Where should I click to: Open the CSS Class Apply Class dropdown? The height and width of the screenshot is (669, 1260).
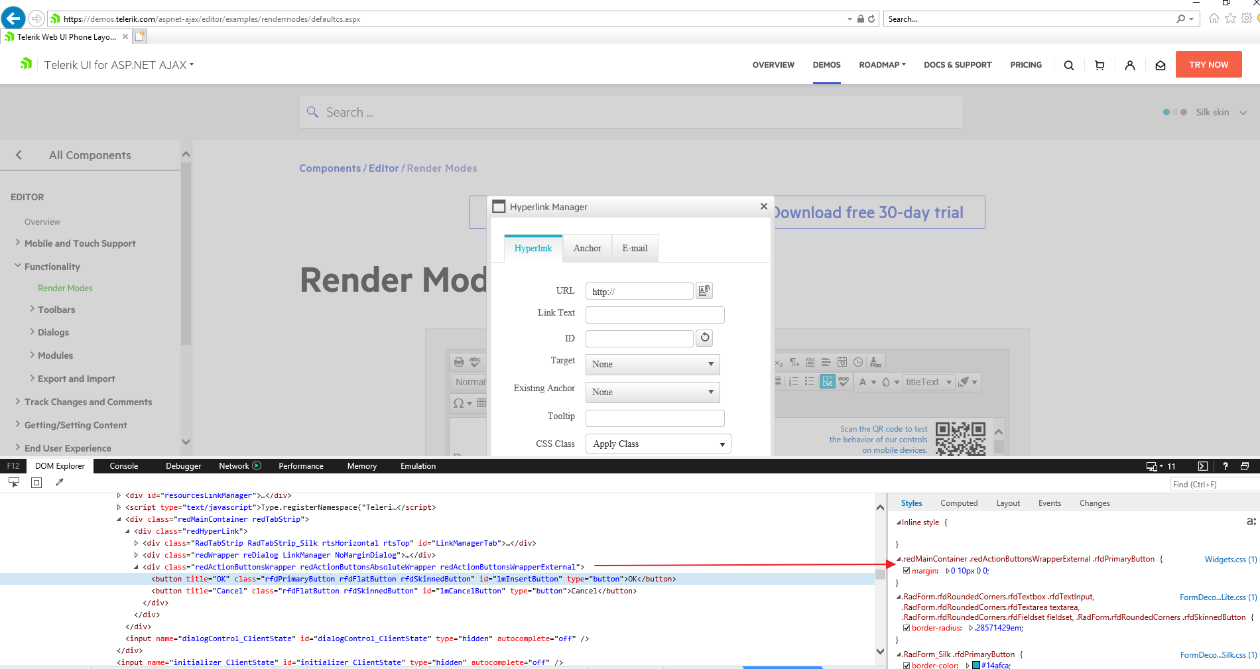659,444
